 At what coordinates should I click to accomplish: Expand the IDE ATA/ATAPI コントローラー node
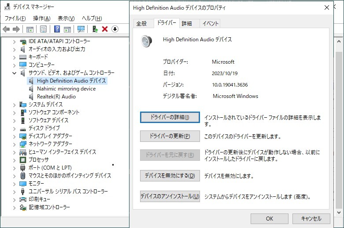[x=14, y=42]
